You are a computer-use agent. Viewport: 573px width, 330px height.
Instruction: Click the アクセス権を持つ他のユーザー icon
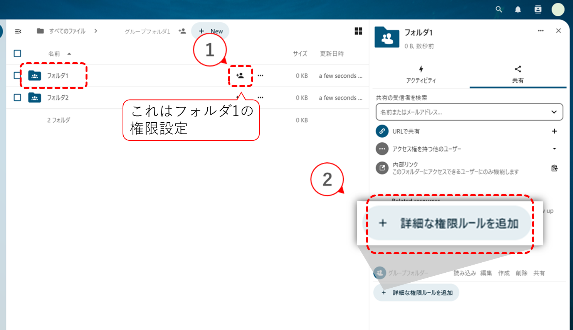coord(382,149)
